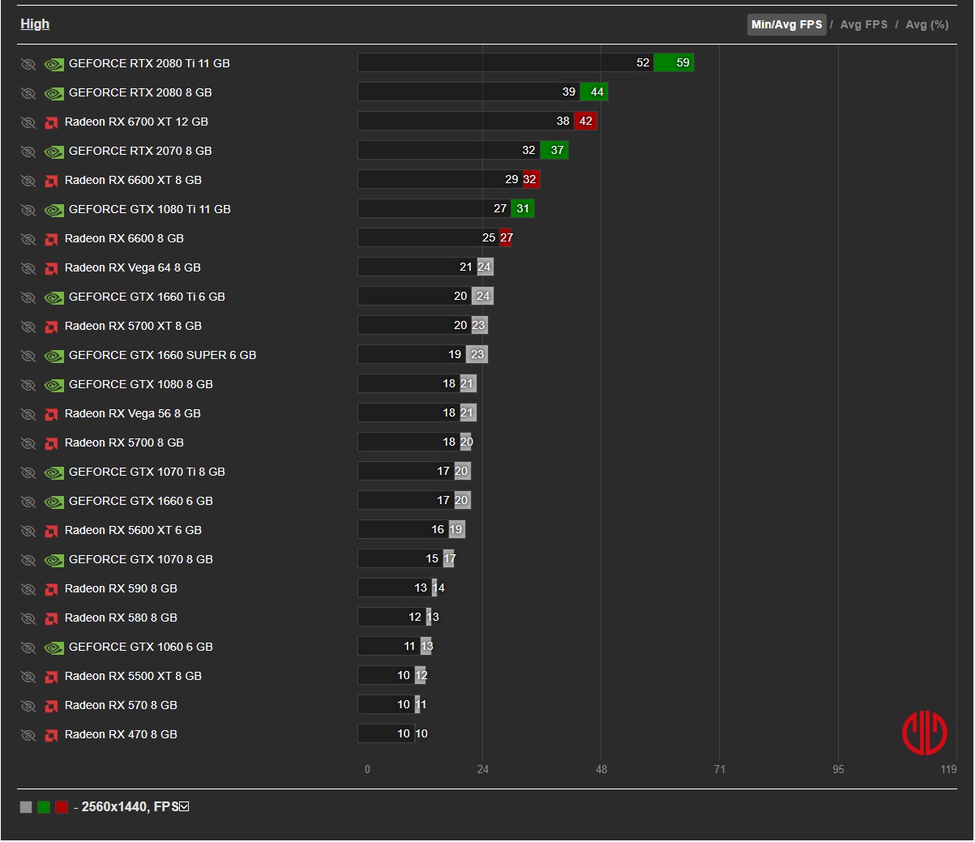975x842 pixels.
Task: Open the 2560x1440 FPS resolution dropdown
Action: point(184,806)
